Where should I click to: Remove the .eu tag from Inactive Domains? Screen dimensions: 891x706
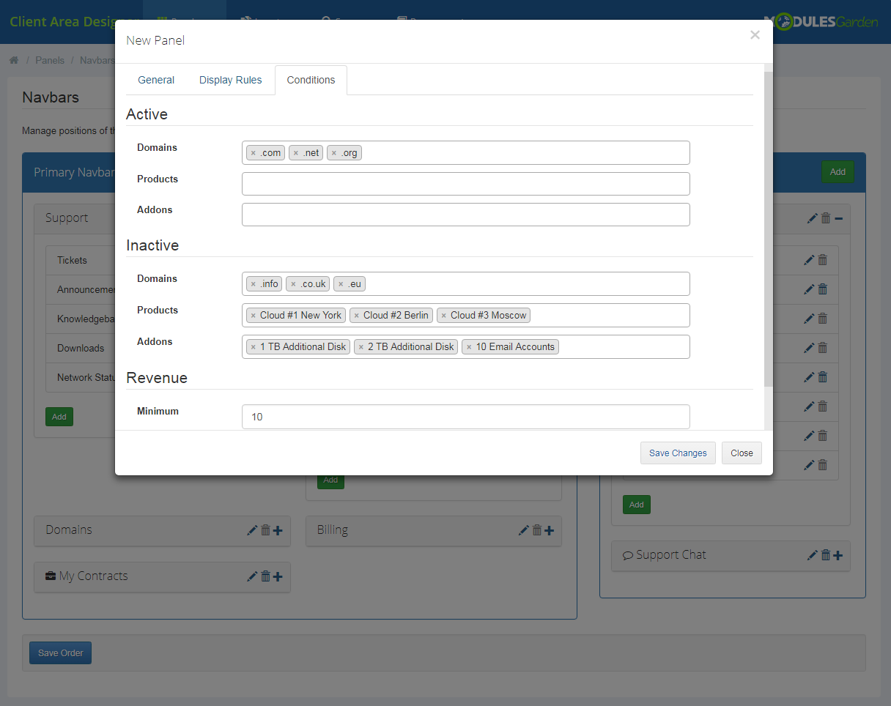tap(341, 284)
